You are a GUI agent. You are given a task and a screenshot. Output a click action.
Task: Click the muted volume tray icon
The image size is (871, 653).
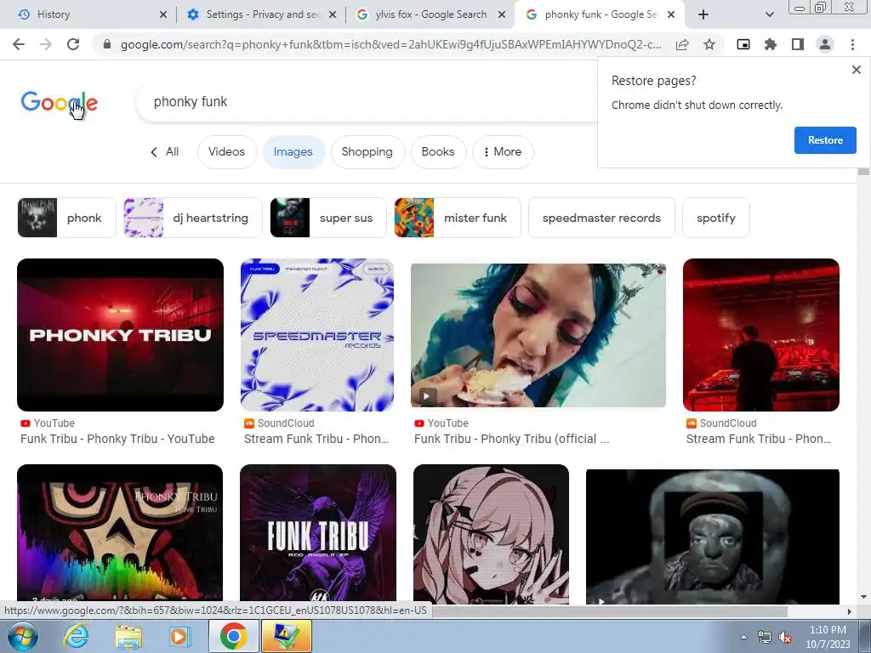tap(785, 638)
